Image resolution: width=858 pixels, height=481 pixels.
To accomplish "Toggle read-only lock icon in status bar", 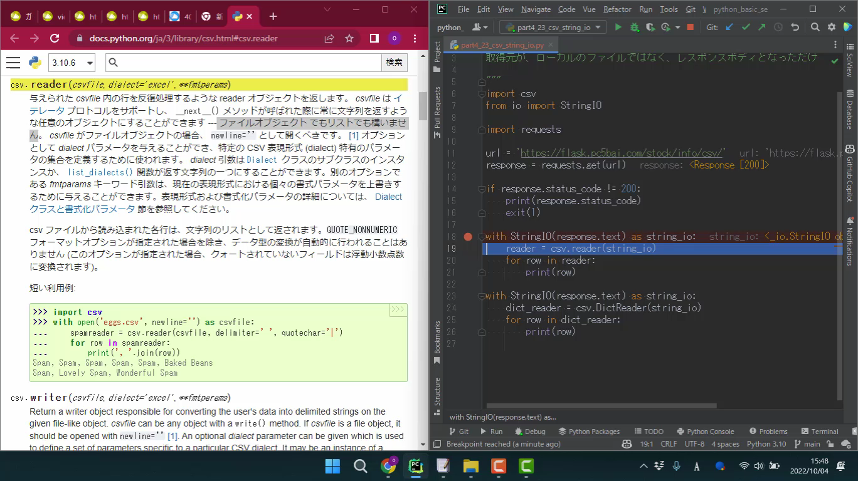I will click(830, 444).
